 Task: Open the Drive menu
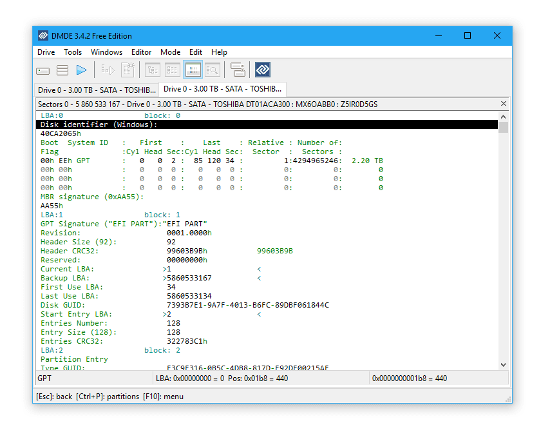tap(46, 52)
